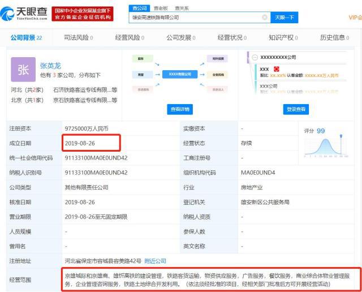362x292 pixels.
Task: Open the 司法风险 tab
Action: (x=78, y=37)
